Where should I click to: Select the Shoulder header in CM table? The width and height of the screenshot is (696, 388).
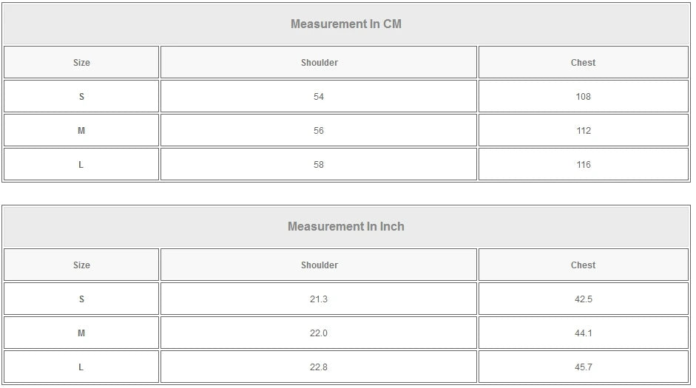[x=319, y=63]
